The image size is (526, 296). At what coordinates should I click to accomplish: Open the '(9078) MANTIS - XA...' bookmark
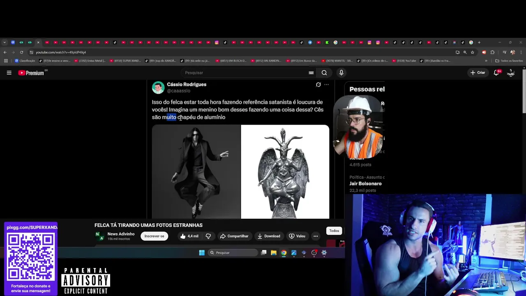tap(337, 61)
